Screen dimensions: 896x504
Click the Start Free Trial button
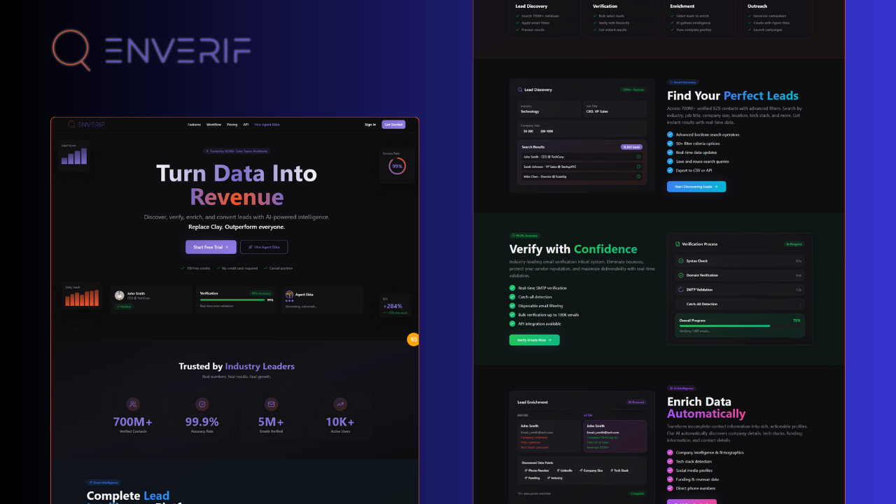[x=211, y=246]
